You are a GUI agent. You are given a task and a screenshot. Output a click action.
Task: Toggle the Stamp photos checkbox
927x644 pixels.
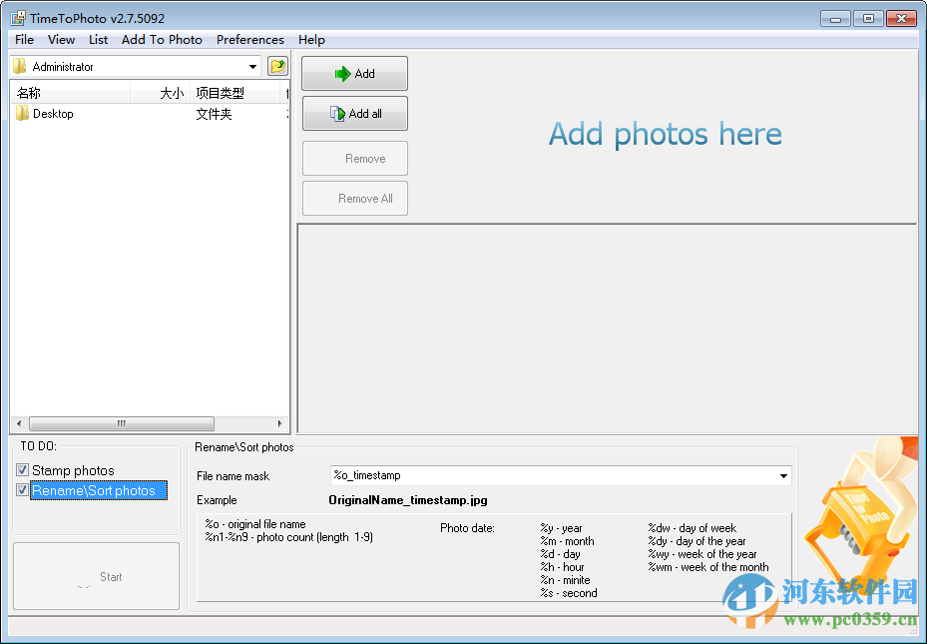pos(22,470)
